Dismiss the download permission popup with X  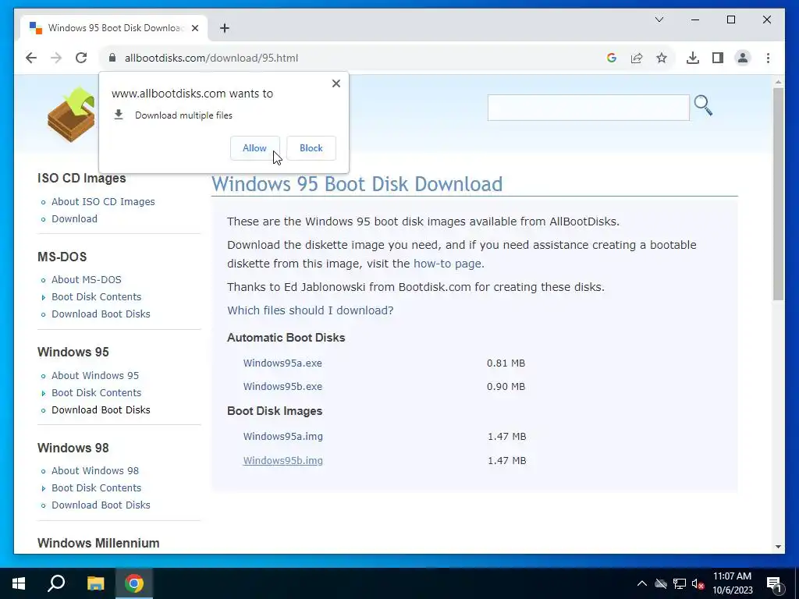click(x=336, y=83)
